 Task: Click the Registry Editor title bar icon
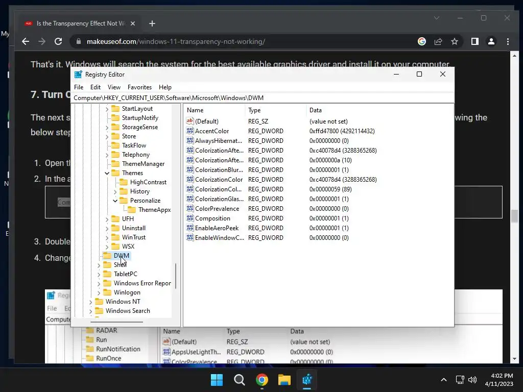pos(78,75)
